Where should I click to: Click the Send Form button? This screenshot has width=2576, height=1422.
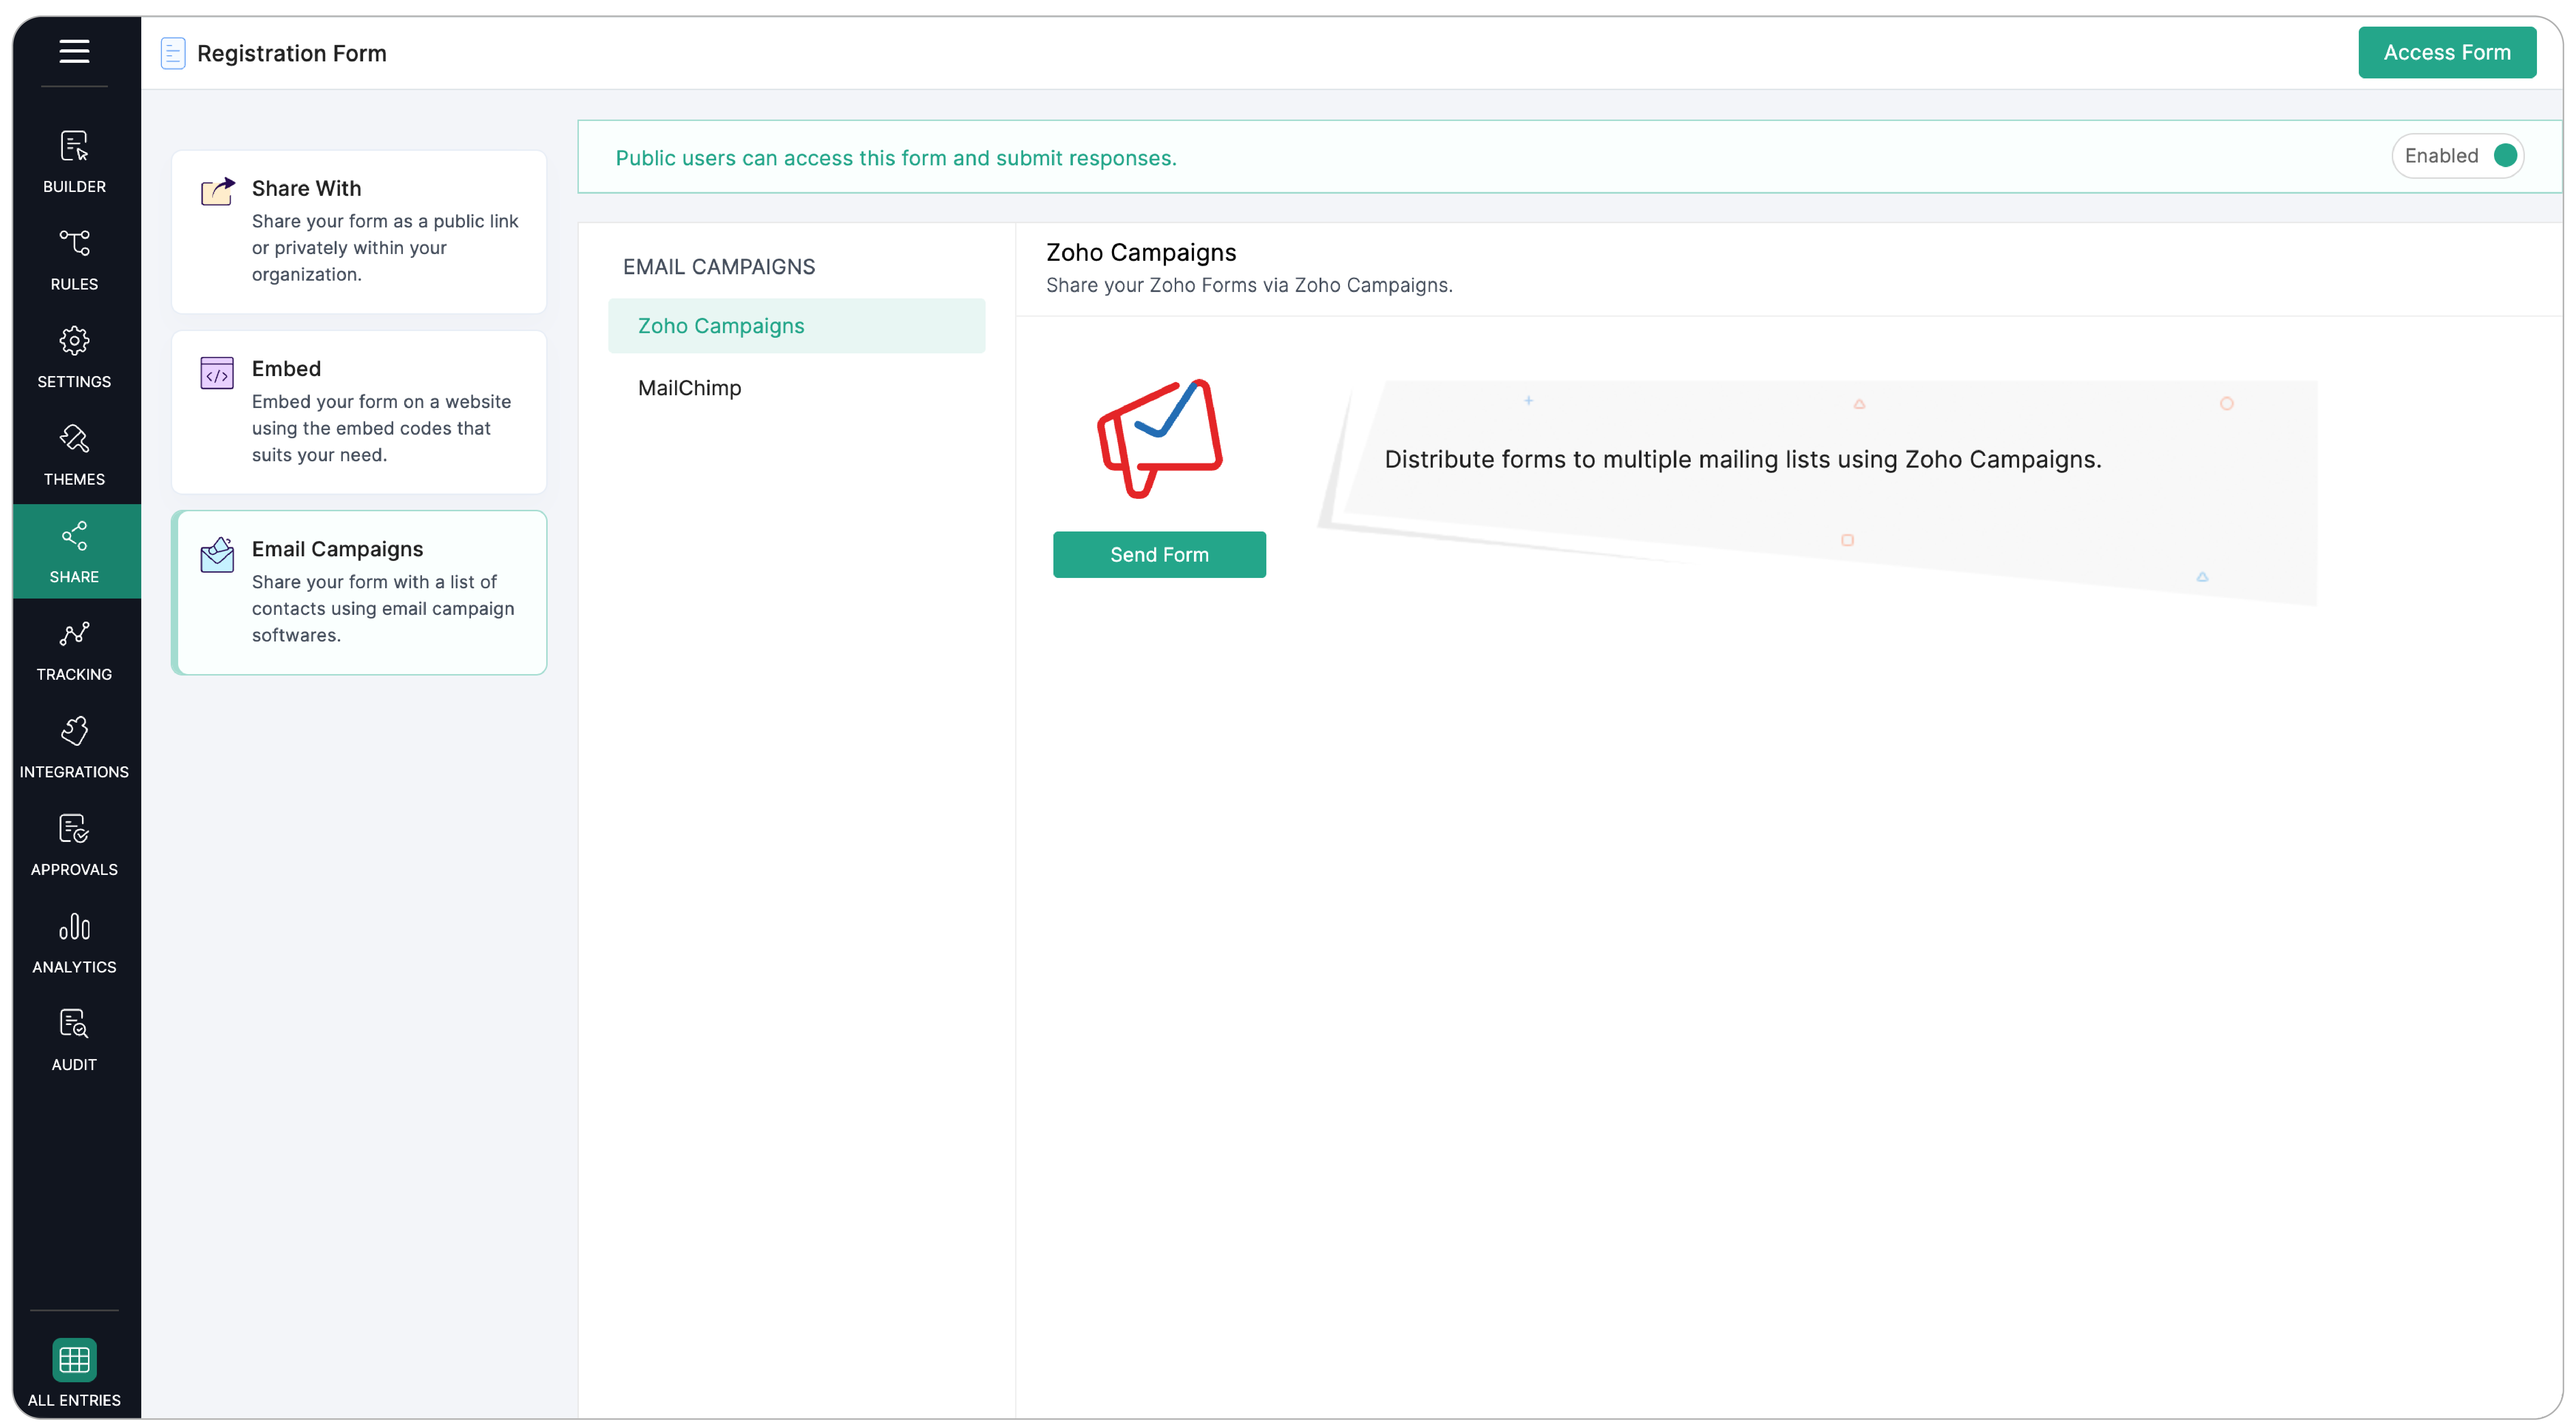1159,555
